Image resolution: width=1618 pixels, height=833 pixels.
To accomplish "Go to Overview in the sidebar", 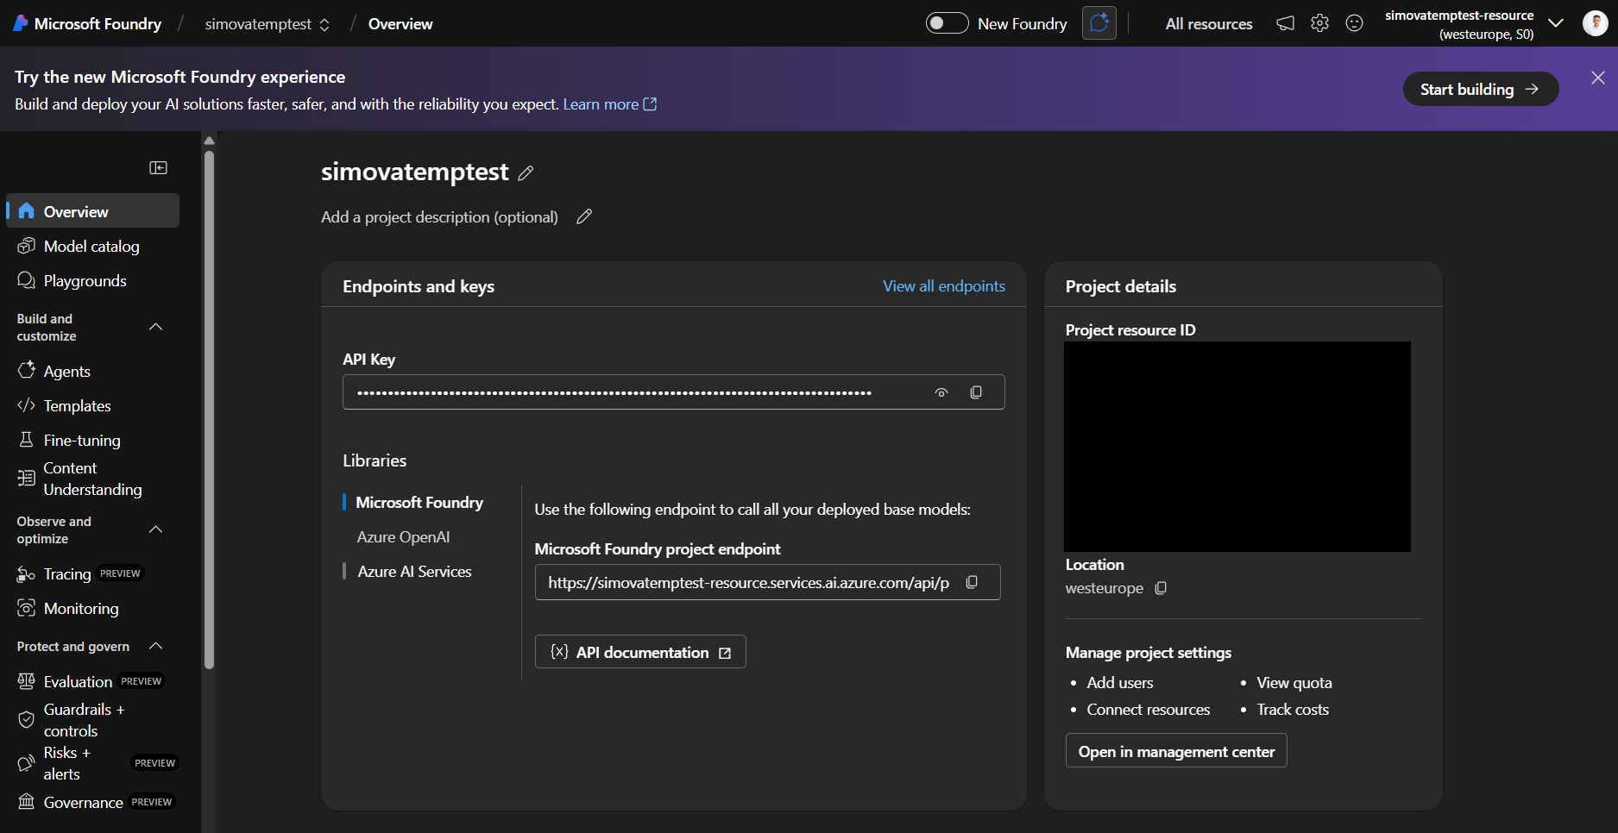I will pyautogui.click(x=93, y=211).
